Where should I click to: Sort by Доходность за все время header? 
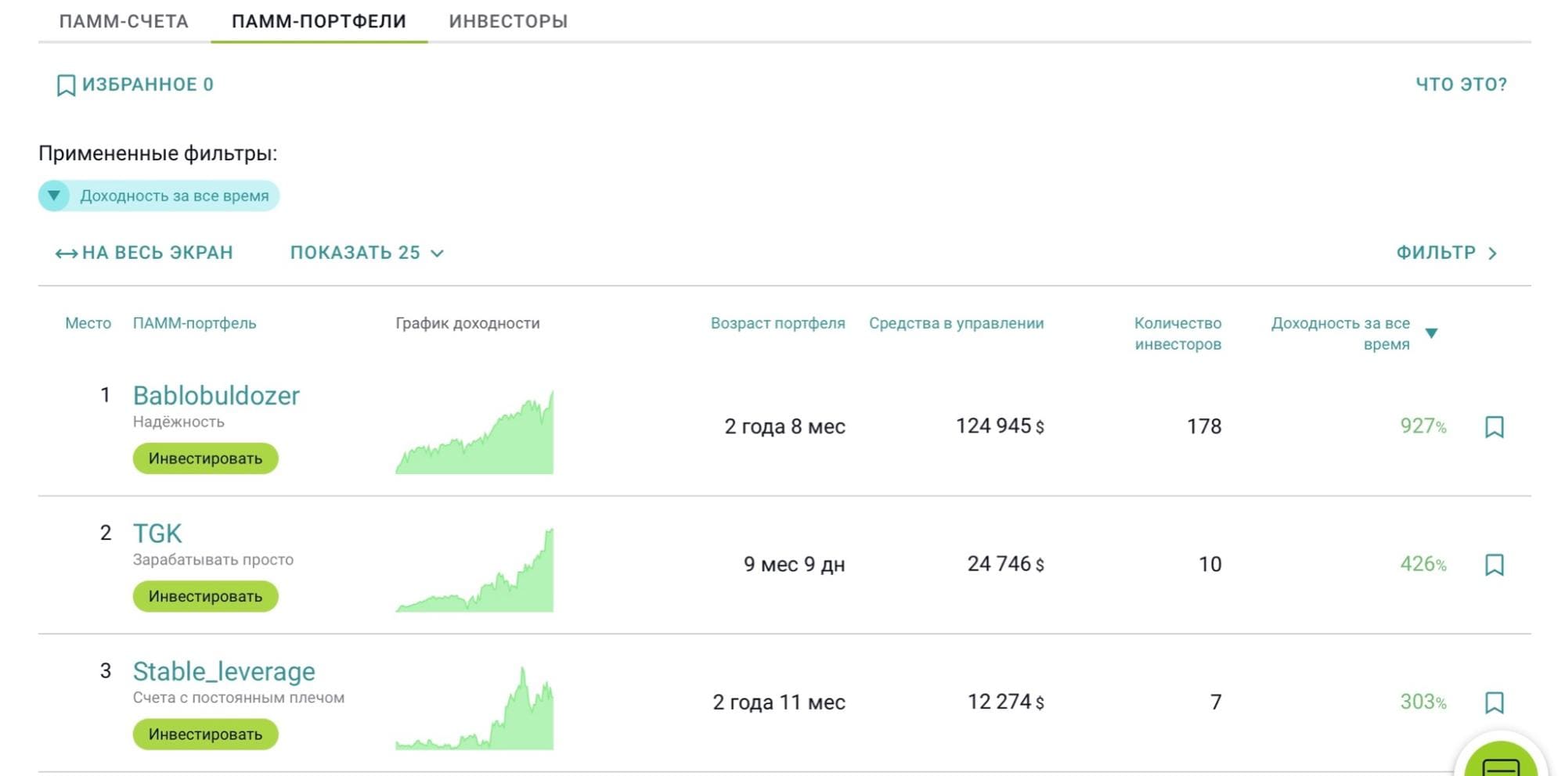tap(1340, 333)
